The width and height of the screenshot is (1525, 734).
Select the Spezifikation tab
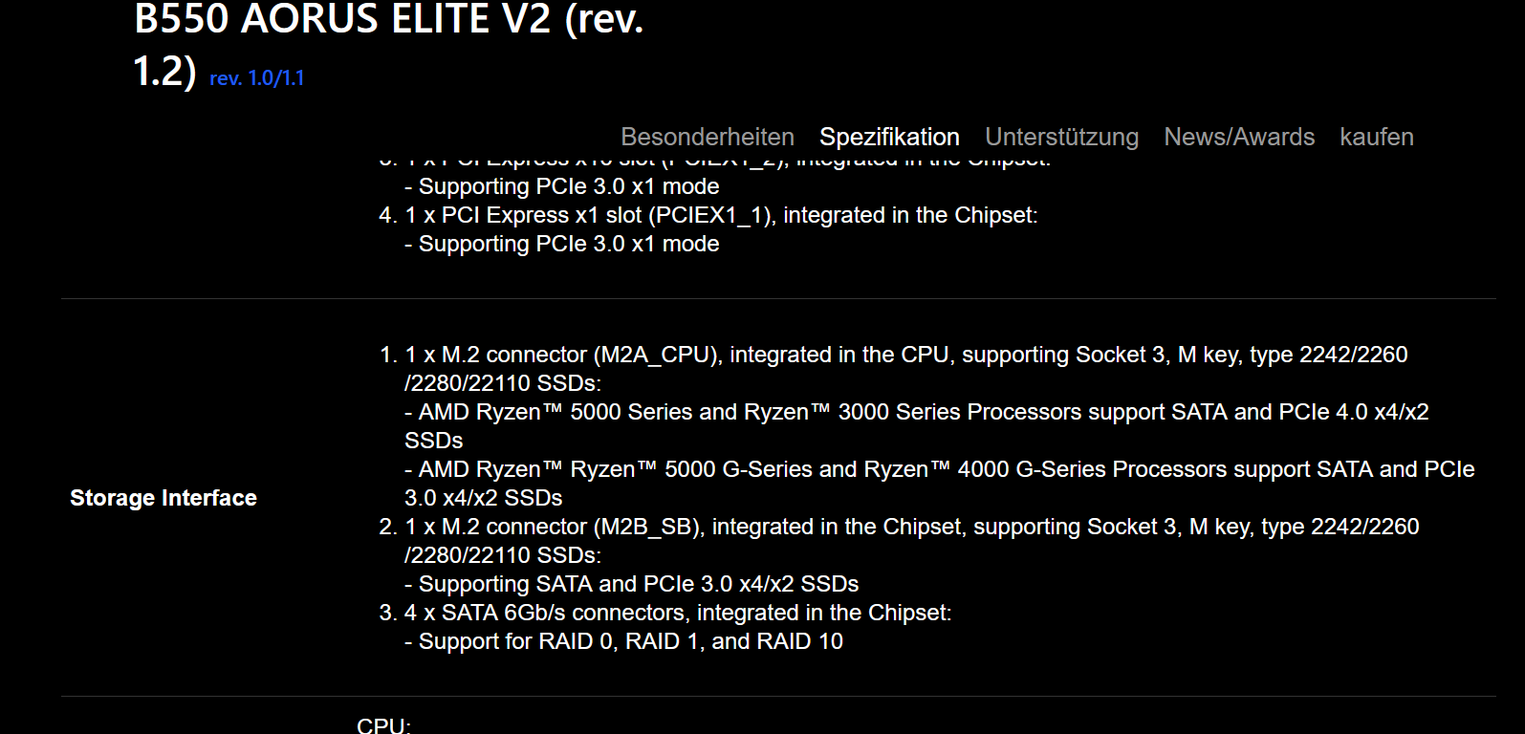point(889,137)
